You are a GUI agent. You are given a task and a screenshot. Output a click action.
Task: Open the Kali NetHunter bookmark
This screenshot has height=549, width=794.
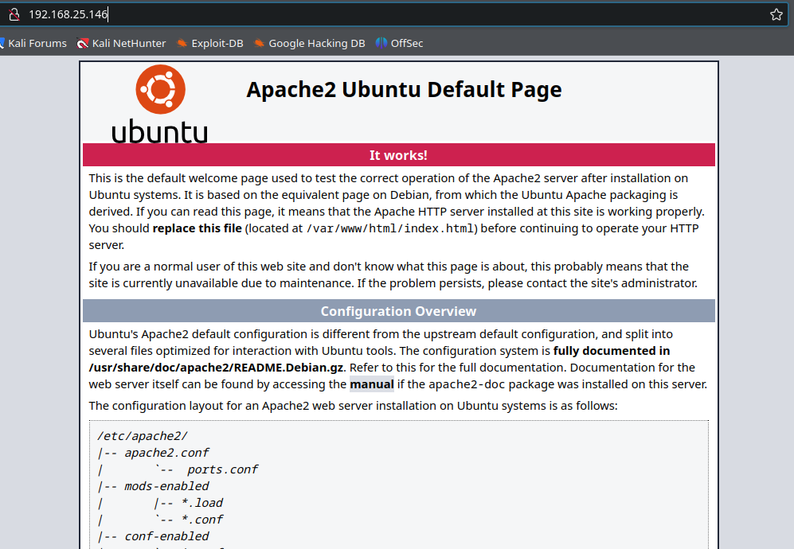click(x=122, y=44)
